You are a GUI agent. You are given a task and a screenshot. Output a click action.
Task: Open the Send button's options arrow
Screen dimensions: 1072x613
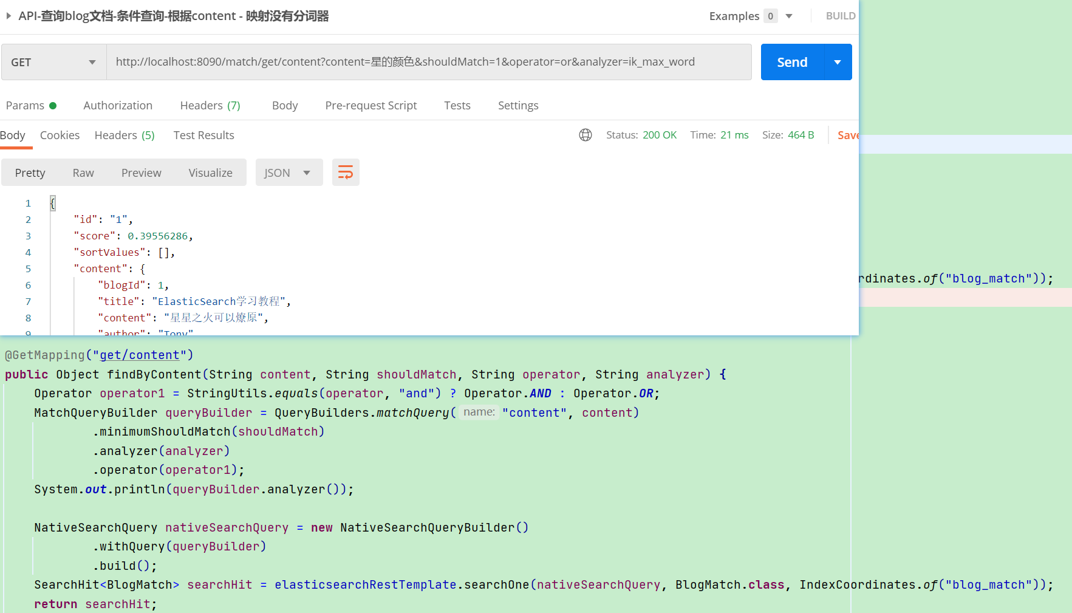click(x=837, y=62)
